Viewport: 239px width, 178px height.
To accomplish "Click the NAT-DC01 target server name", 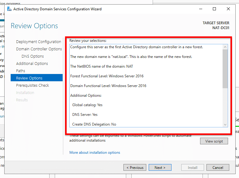I will [221, 28].
